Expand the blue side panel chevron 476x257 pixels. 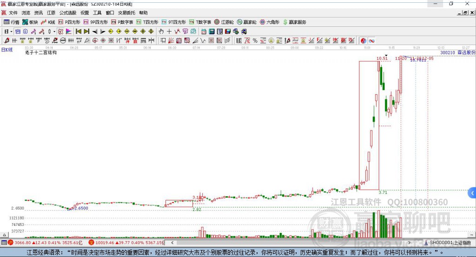click(x=472, y=193)
